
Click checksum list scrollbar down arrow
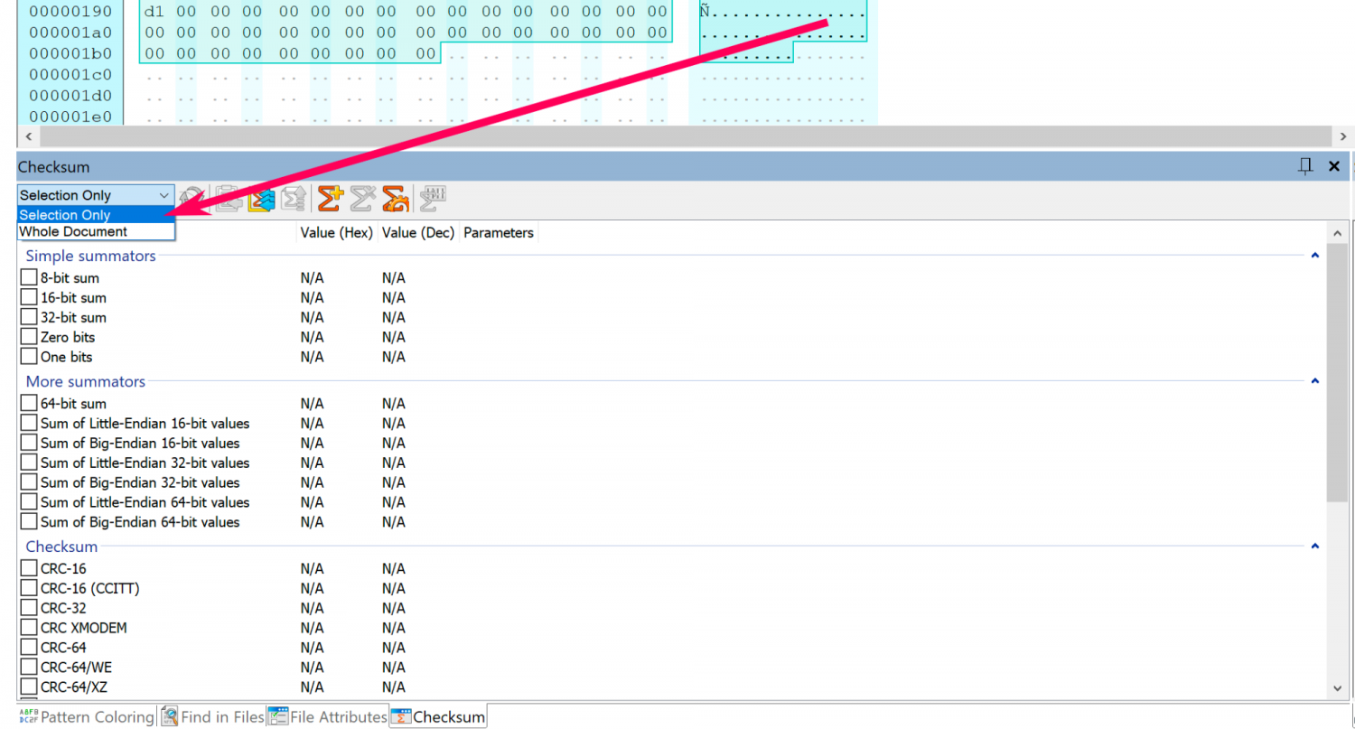[1338, 688]
